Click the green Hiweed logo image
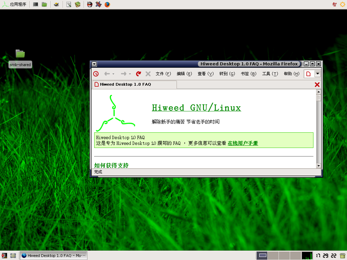Image resolution: width=347 pixels, height=260 pixels. (115, 113)
